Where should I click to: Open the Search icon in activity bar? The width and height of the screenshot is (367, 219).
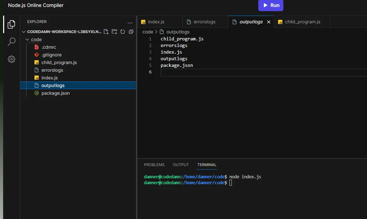tap(12, 41)
